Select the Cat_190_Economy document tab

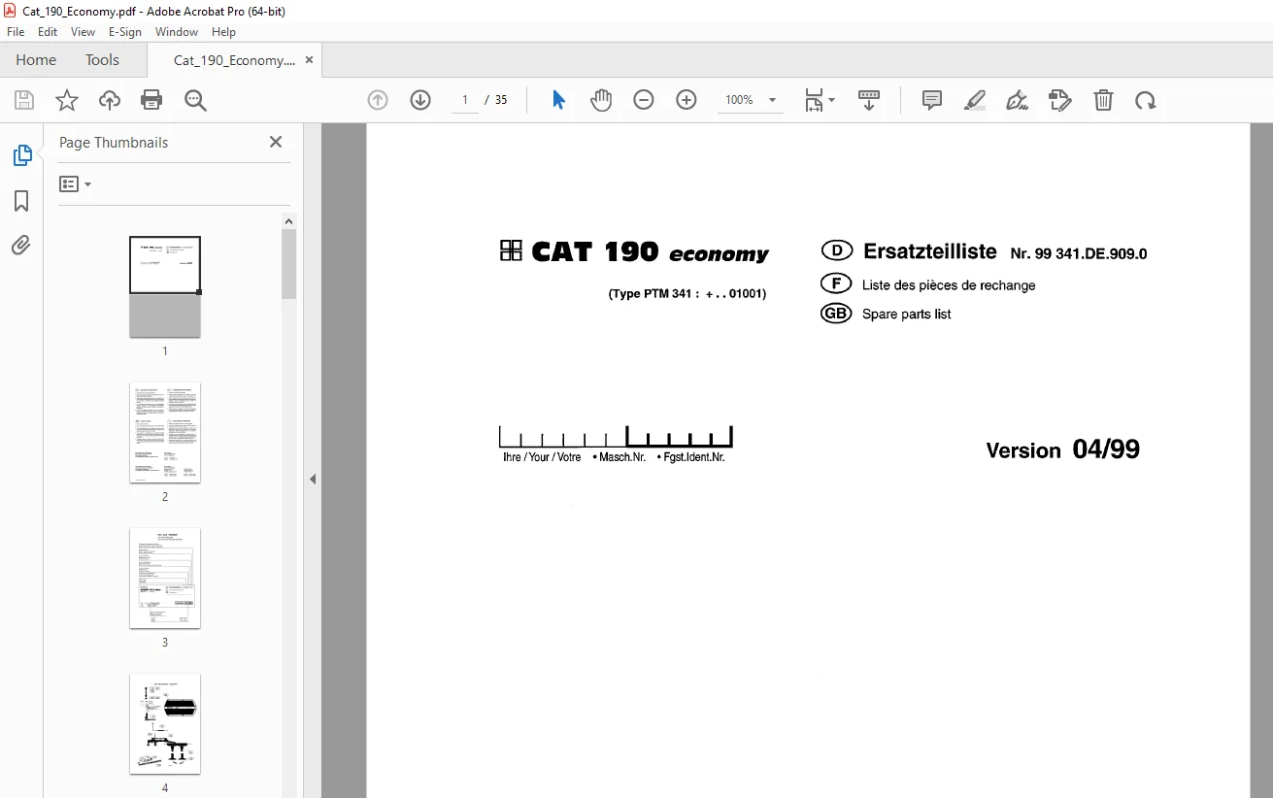pyautogui.click(x=234, y=60)
